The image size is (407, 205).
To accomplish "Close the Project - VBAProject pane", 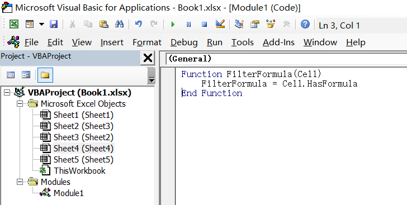I will [148, 58].
